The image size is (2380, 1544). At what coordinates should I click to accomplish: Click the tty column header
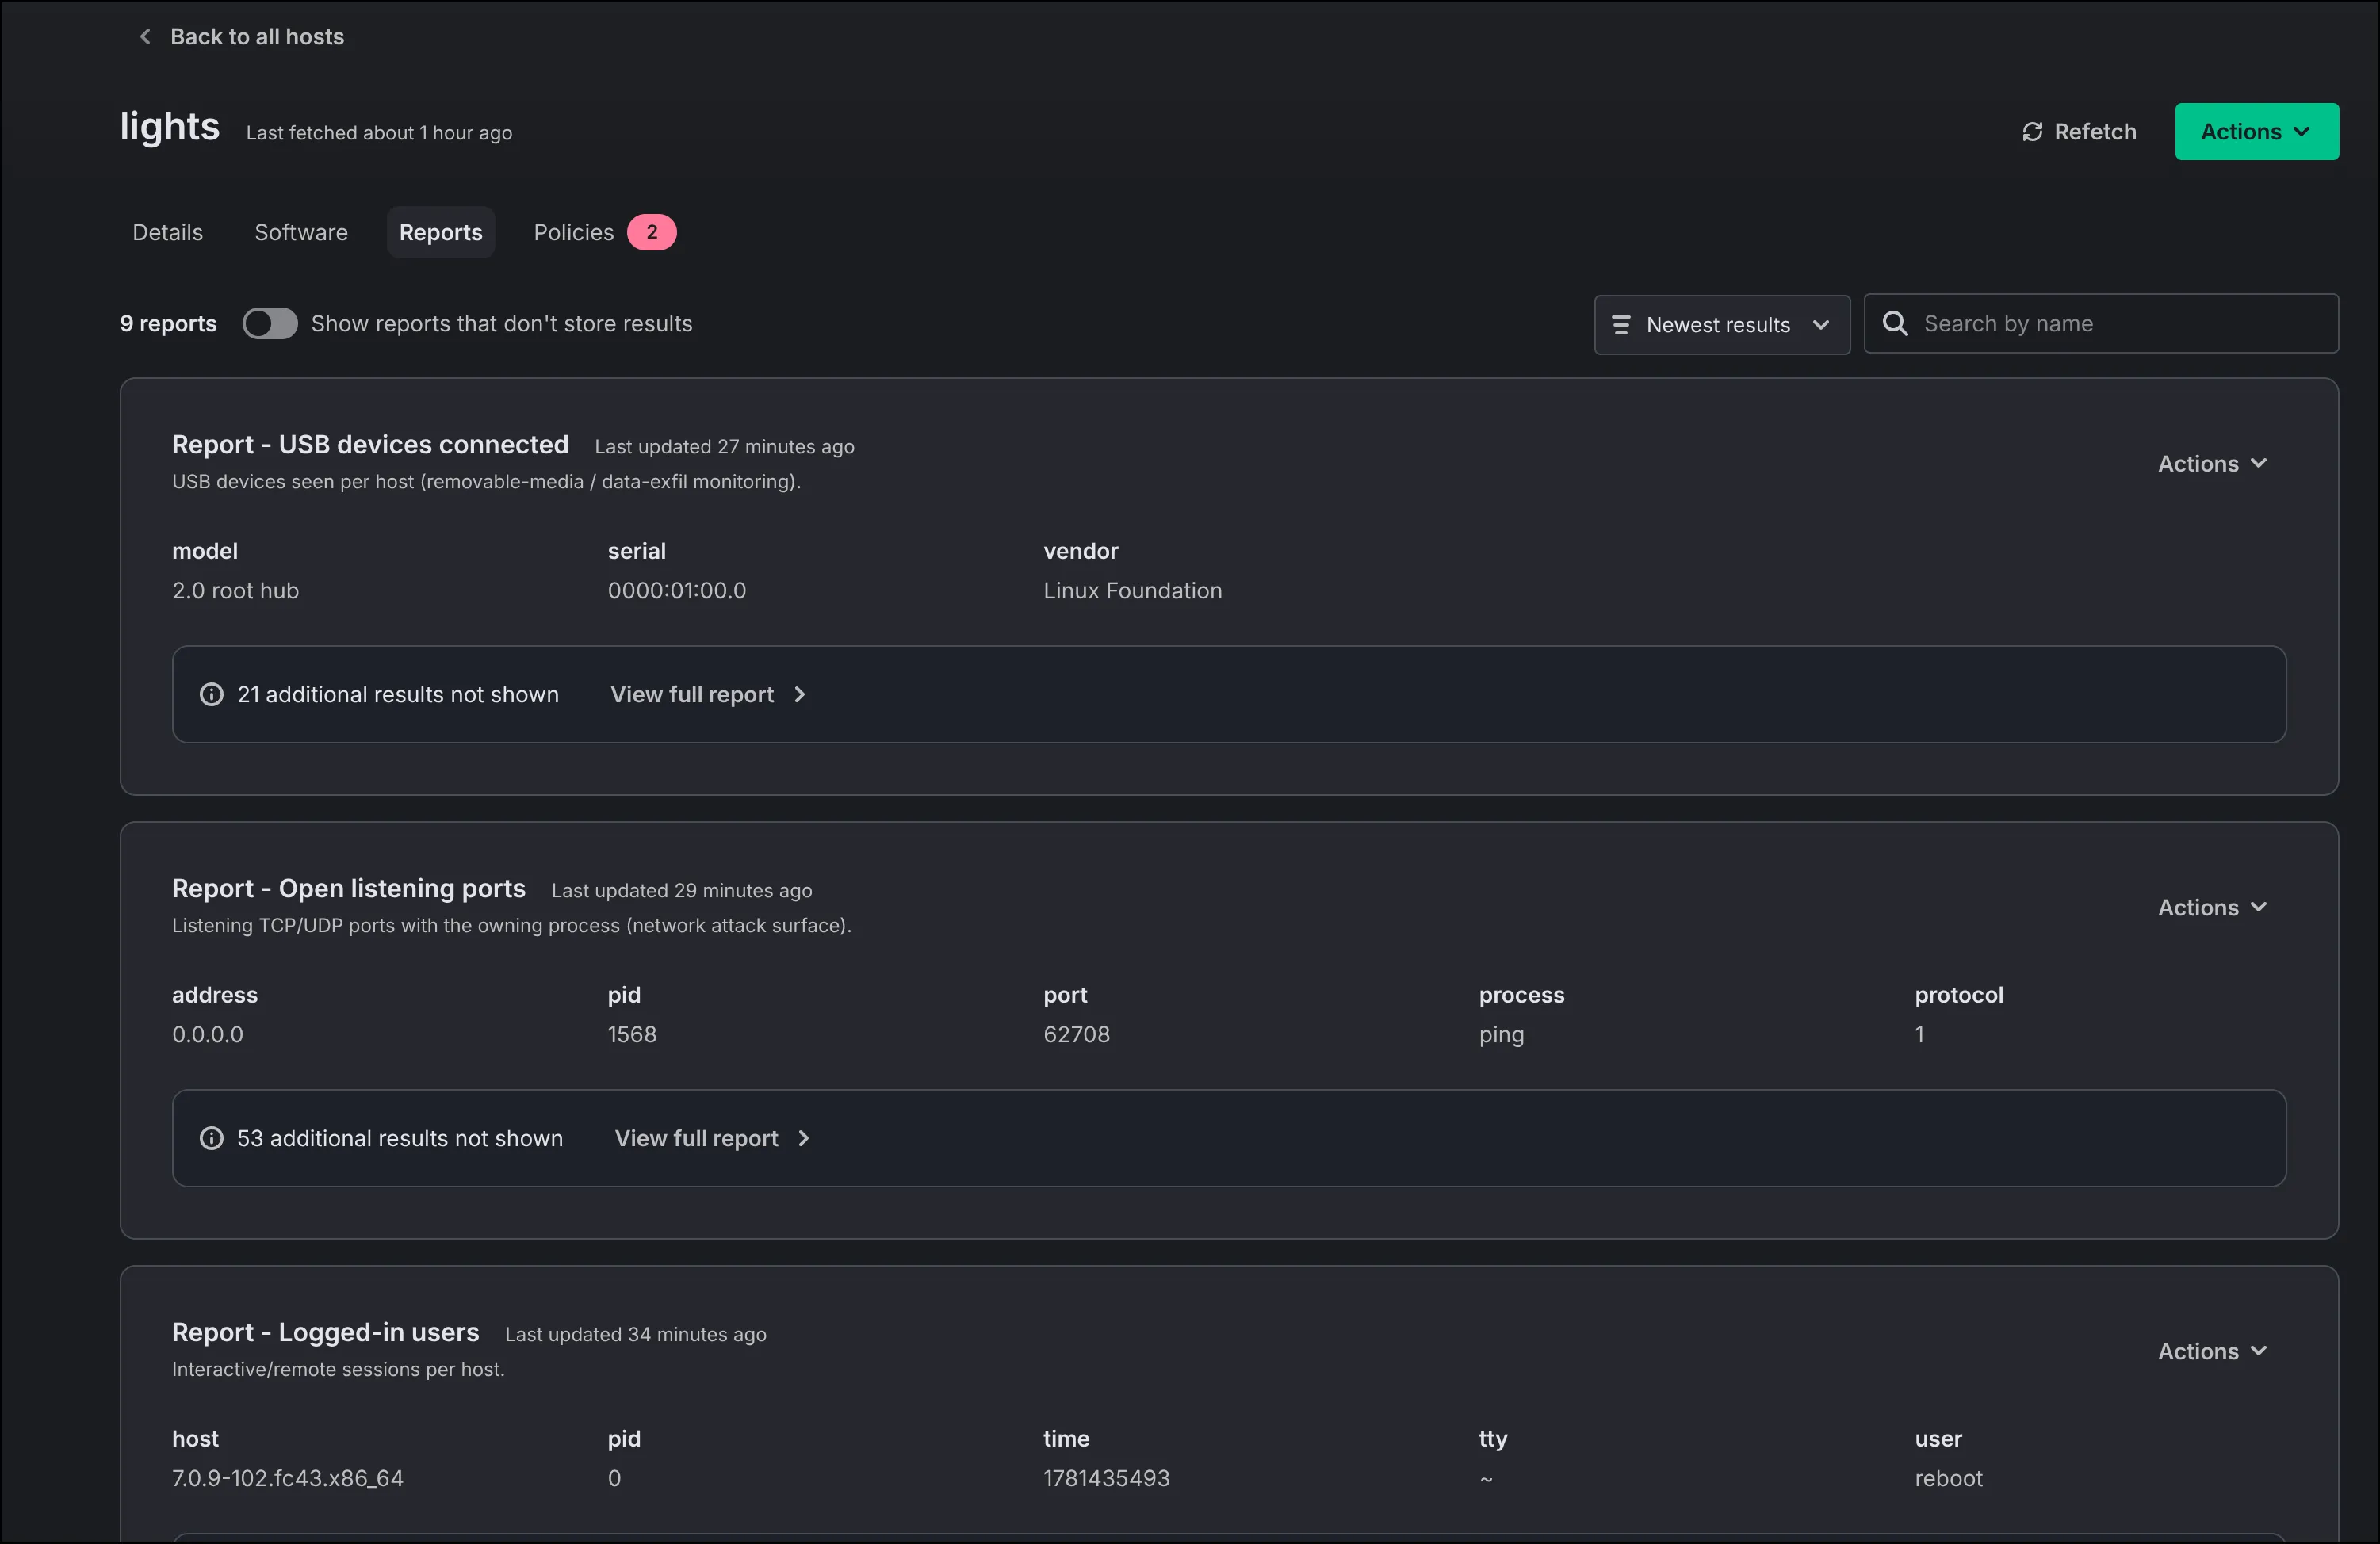pyautogui.click(x=1492, y=1439)
